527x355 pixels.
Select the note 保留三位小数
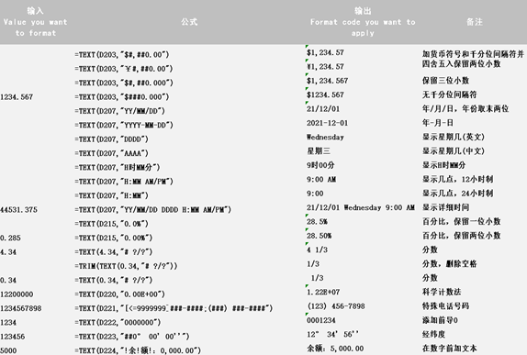point(445,81)
